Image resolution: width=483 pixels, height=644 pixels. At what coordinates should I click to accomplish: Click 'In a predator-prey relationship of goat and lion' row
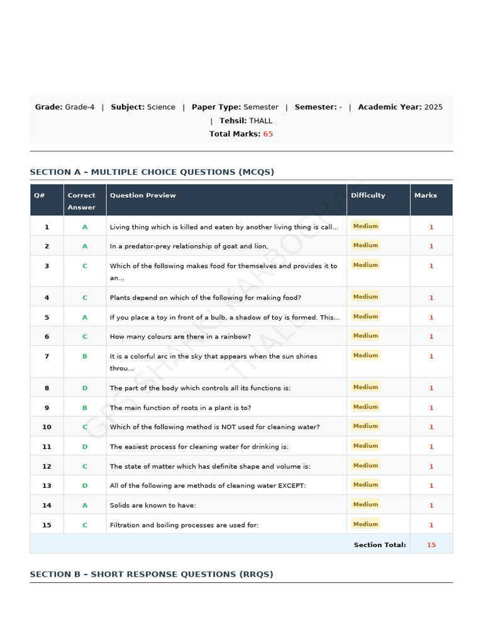coord(241,246)
